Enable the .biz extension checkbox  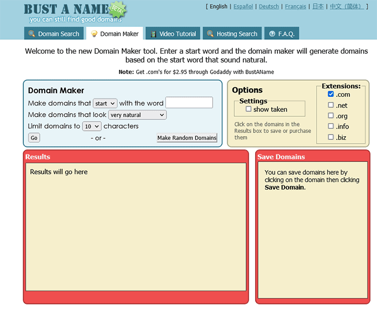click(331, 137)
